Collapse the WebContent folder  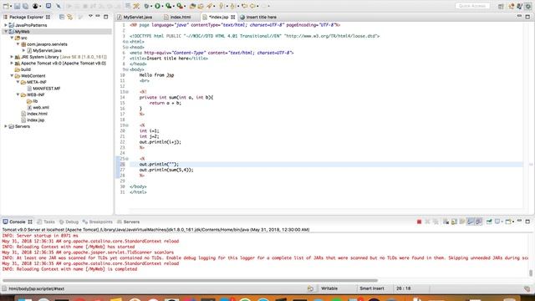(x=12, y=76)
